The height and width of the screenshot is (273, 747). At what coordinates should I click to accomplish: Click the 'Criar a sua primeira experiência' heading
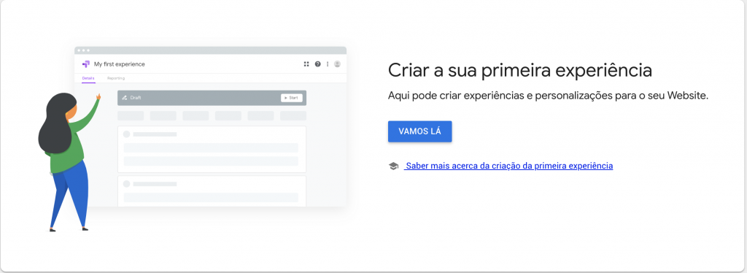click(x=519, y=70)
